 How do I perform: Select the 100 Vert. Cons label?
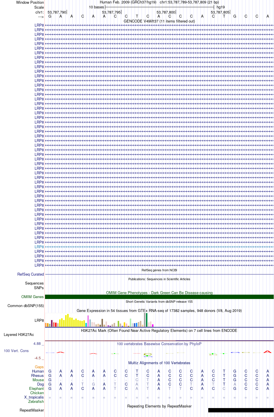(16, 351)
